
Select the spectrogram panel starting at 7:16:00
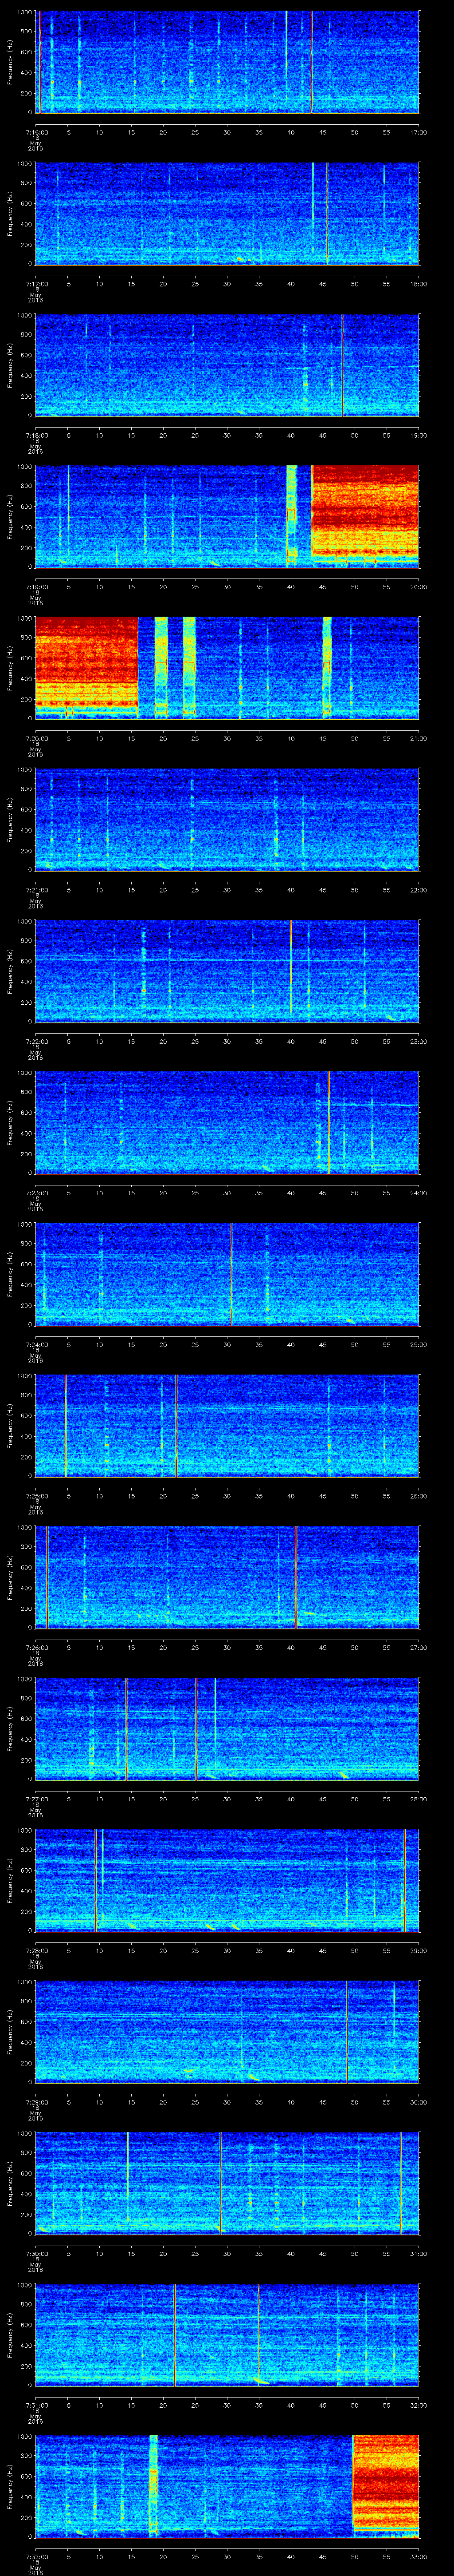(x=227, y=62)
